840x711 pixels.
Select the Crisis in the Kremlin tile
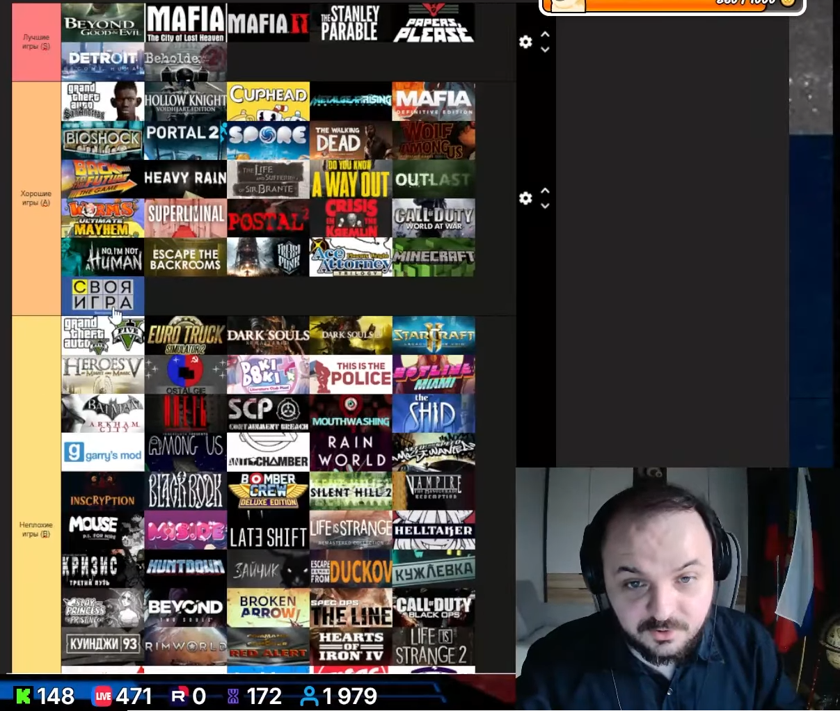point(351,218)
